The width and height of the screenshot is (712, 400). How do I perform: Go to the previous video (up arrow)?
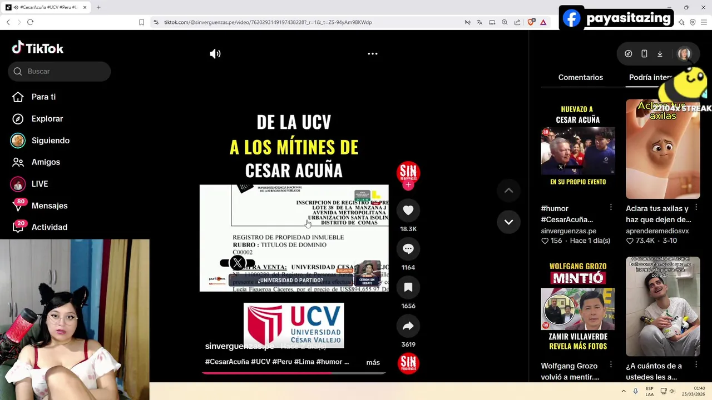(x=508, y=191)
